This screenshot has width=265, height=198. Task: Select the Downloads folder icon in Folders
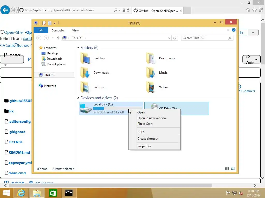coord(85,73)
